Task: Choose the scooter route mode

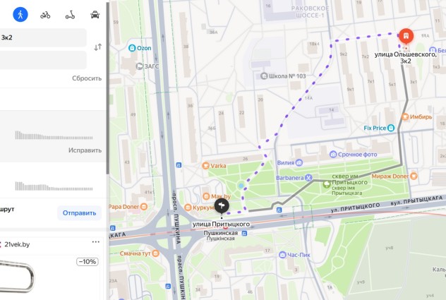Action: (71, 15)
